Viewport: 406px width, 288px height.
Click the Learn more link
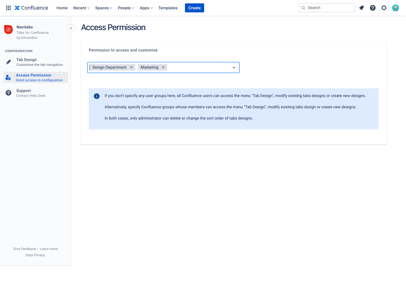[49, 249]
